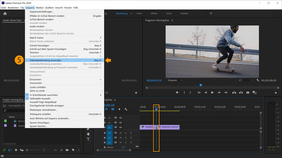Open the 1/2 playback resolution dropdown
This screenshot has width=282, height=158.
[x=246, y=80]
